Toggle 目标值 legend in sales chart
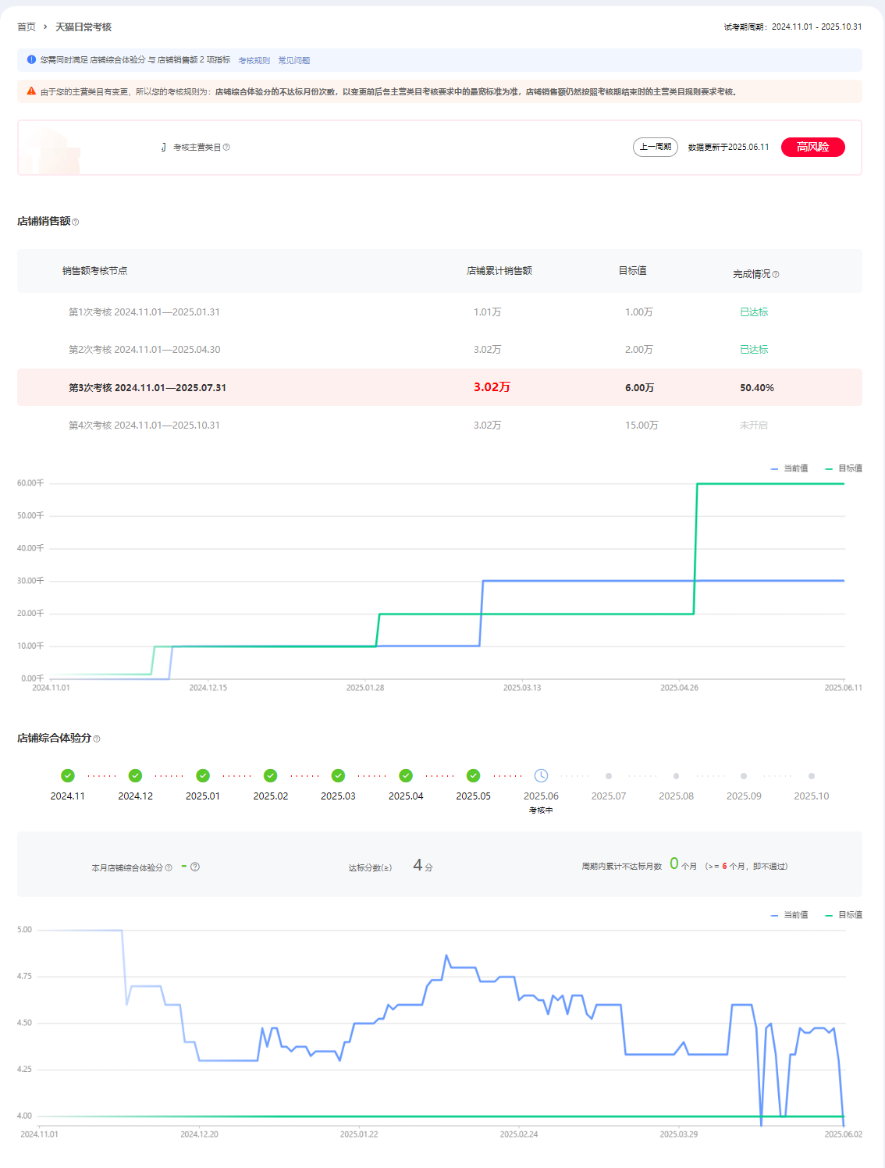 [x=844, y=468]
